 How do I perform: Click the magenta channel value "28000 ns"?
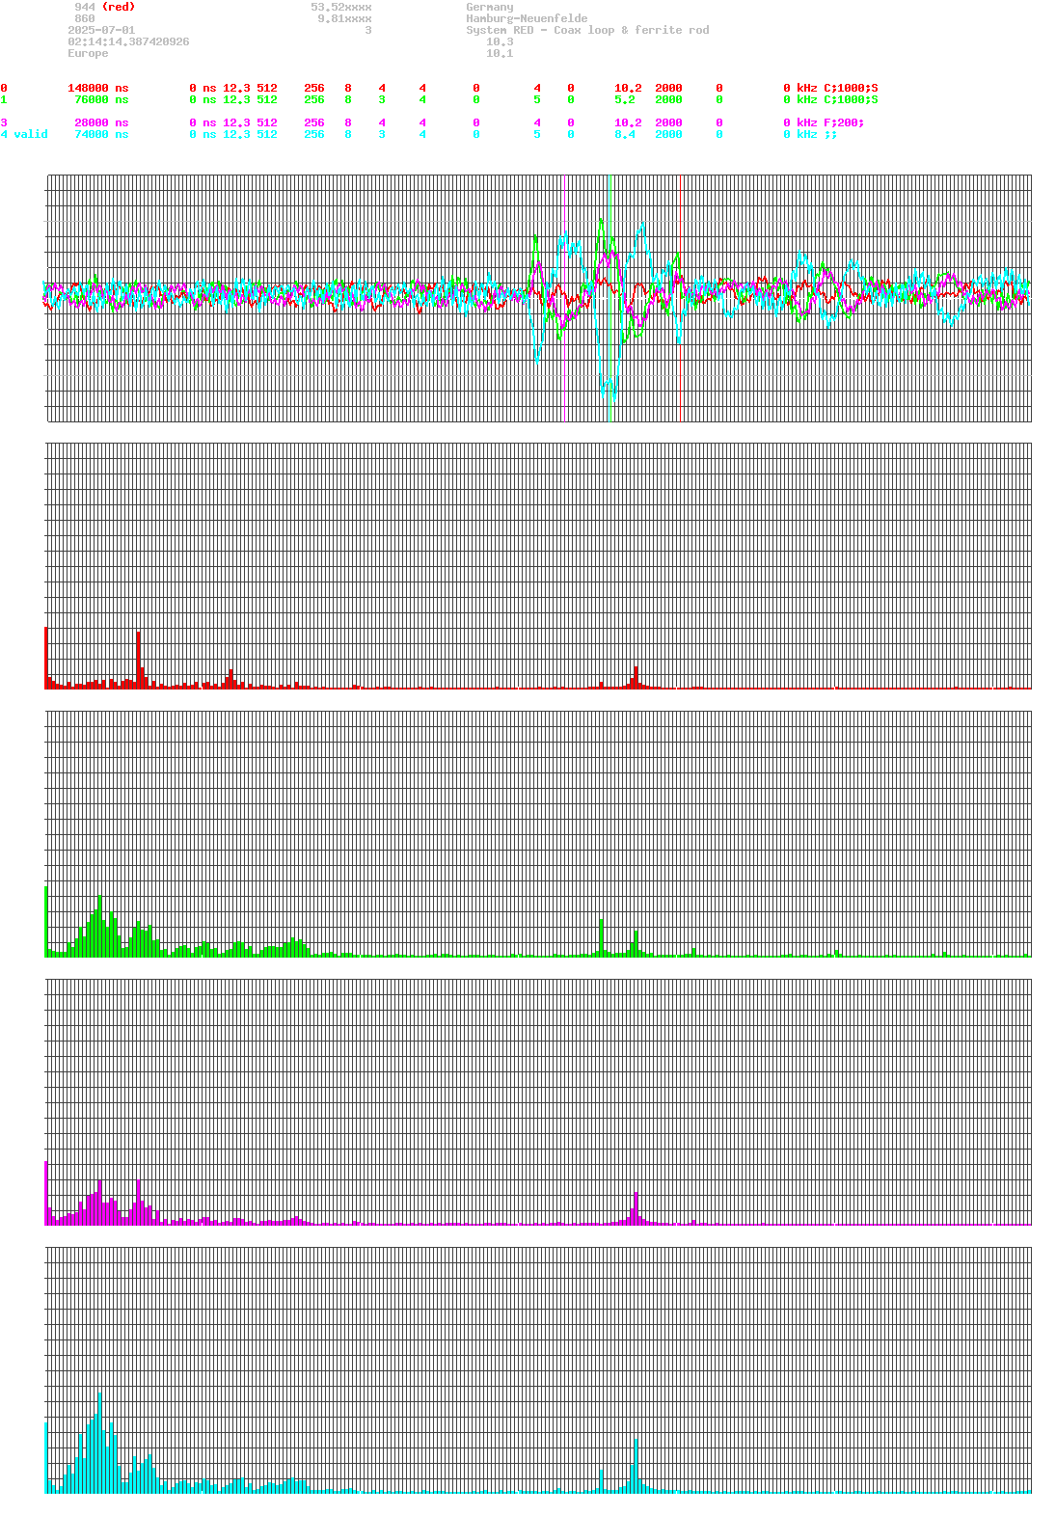click(x=101, y=122)
